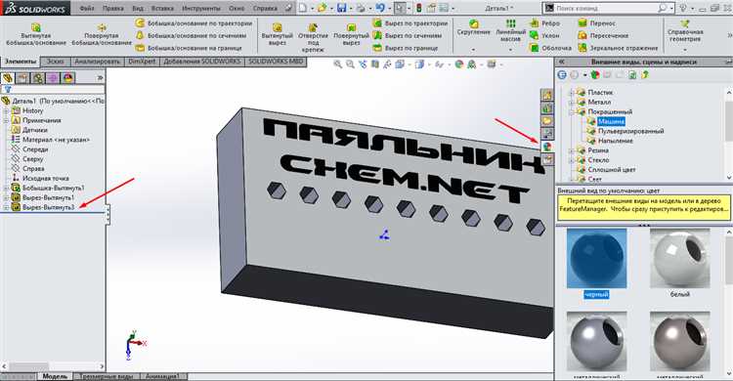Select the черный appearance sphere

[596, 259]
